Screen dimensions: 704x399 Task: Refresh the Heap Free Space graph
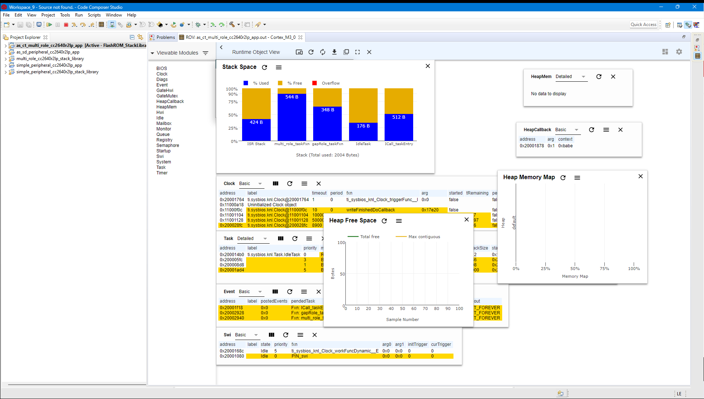384,221
